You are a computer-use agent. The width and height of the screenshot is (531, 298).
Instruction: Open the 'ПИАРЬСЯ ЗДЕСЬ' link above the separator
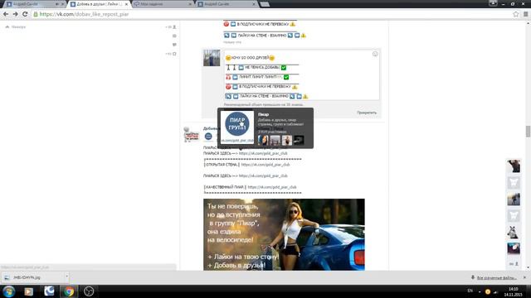click(x=263, y=153)
